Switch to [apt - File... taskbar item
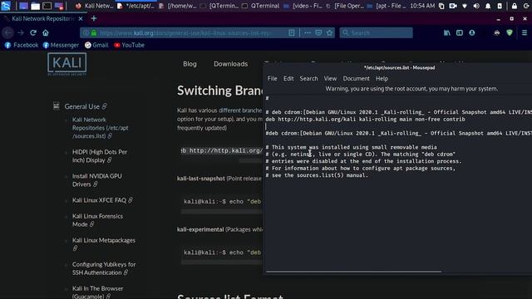Screen dimensions: 532x299 coord(387,6)
